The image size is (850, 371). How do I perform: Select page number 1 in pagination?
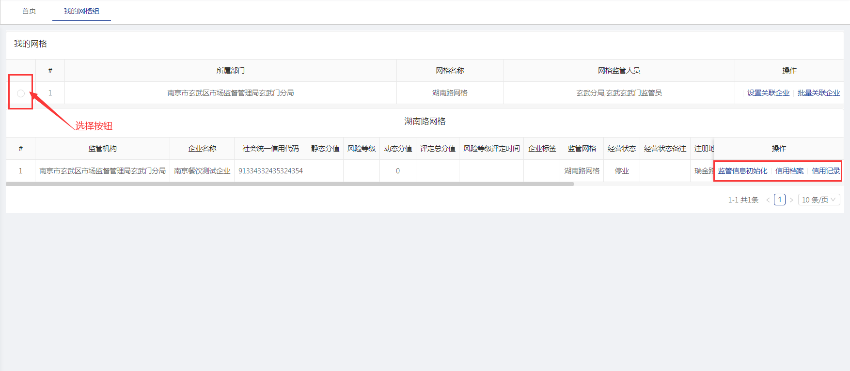point(780,200)
